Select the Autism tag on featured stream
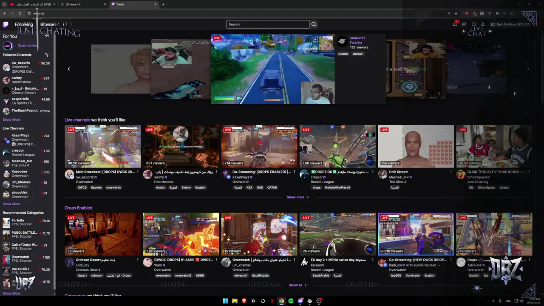Screen dimensions: 544x306 (343, 54)
